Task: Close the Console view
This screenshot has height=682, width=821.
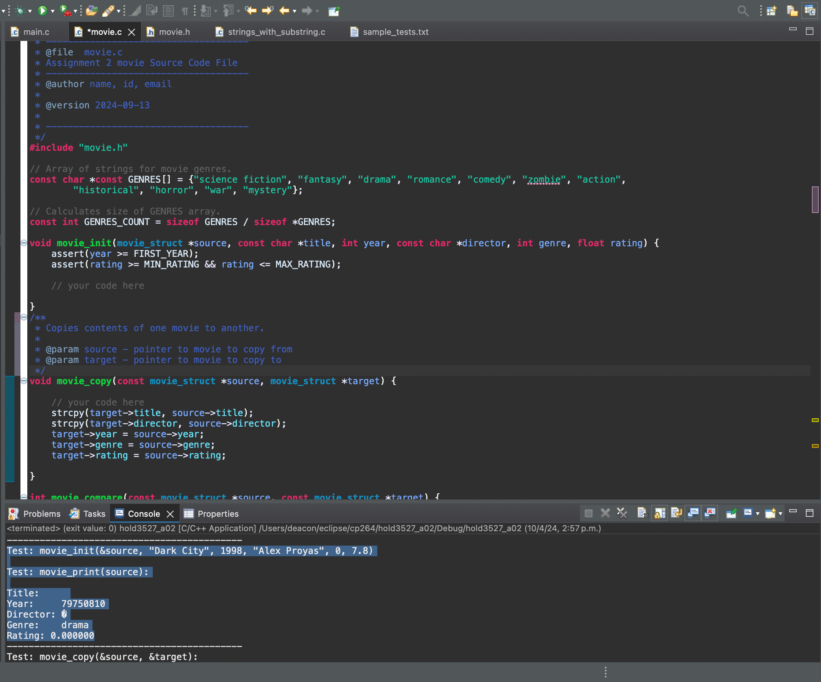Action: tap(170, 513)
